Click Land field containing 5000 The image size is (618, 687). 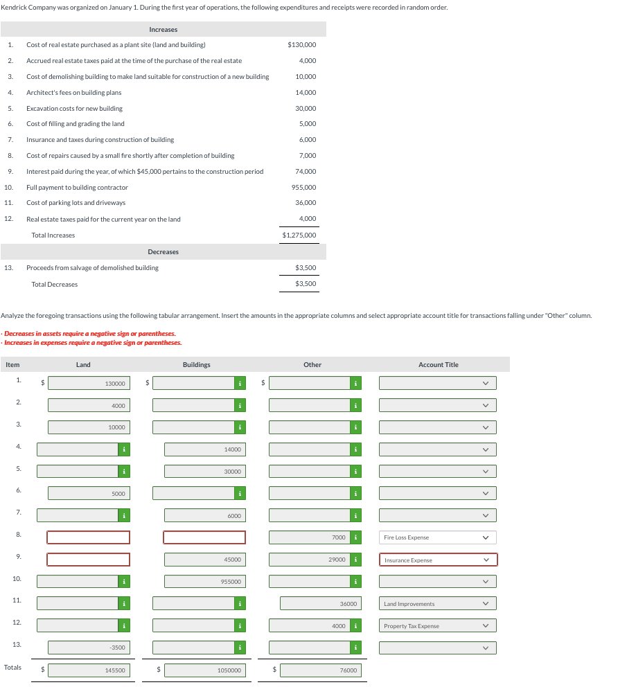(89, 493)
